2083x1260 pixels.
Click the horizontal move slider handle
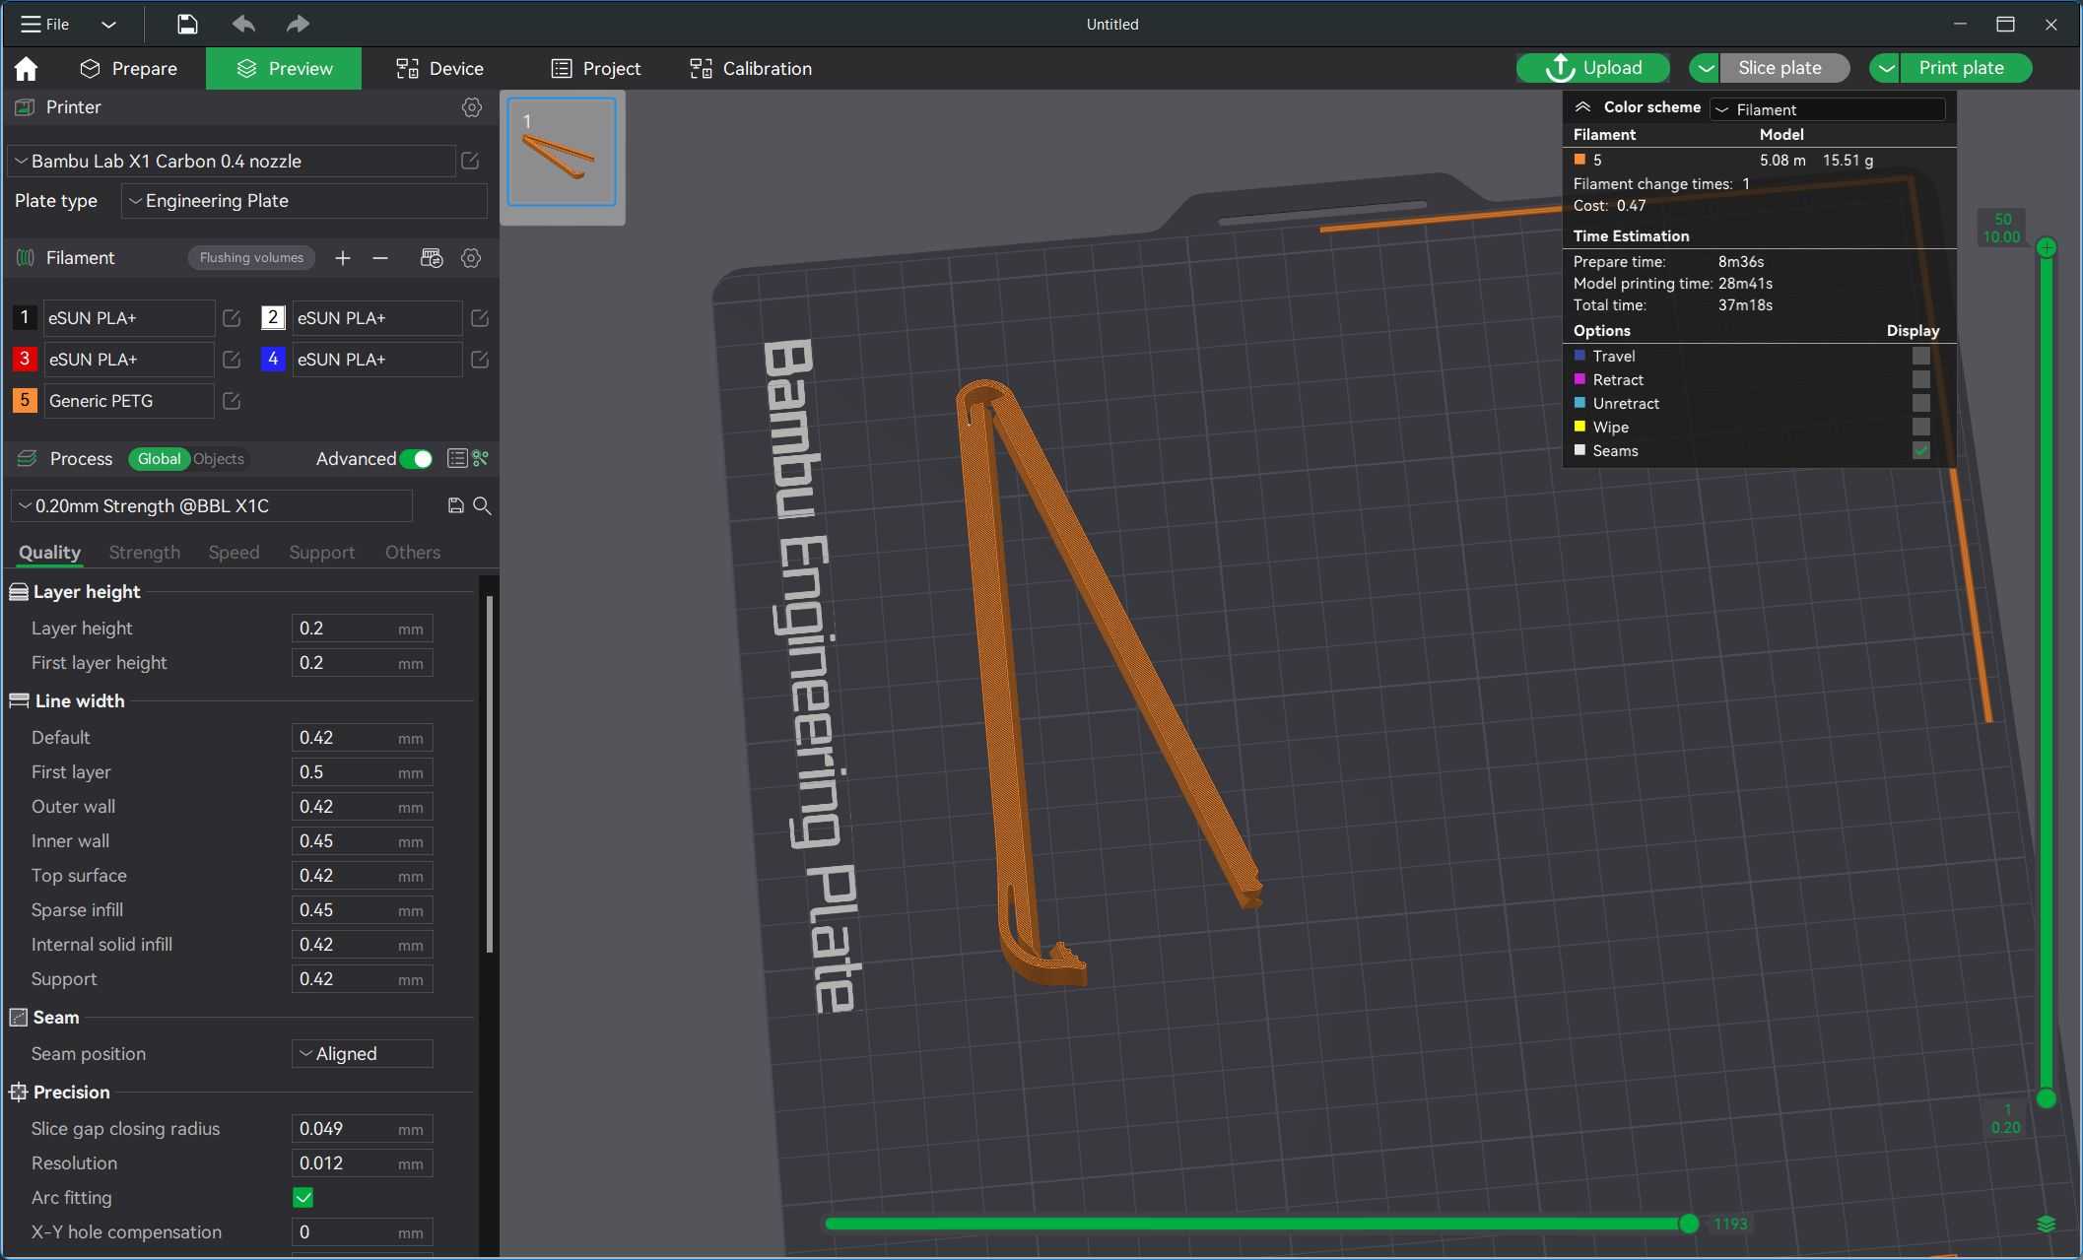point(1689,1224)
